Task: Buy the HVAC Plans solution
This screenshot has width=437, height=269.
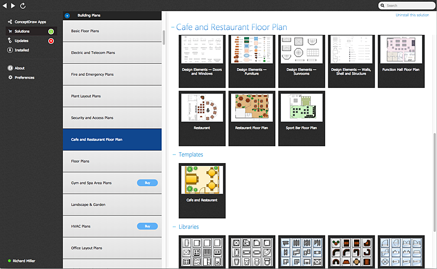Action: point(147,226)
